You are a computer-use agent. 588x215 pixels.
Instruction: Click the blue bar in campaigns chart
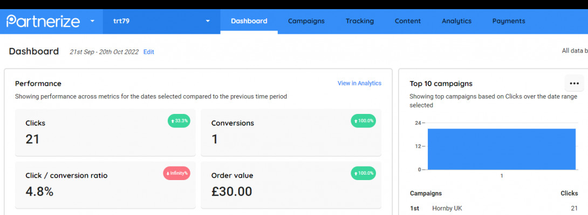pyautogui.click(x=501, y=149)
